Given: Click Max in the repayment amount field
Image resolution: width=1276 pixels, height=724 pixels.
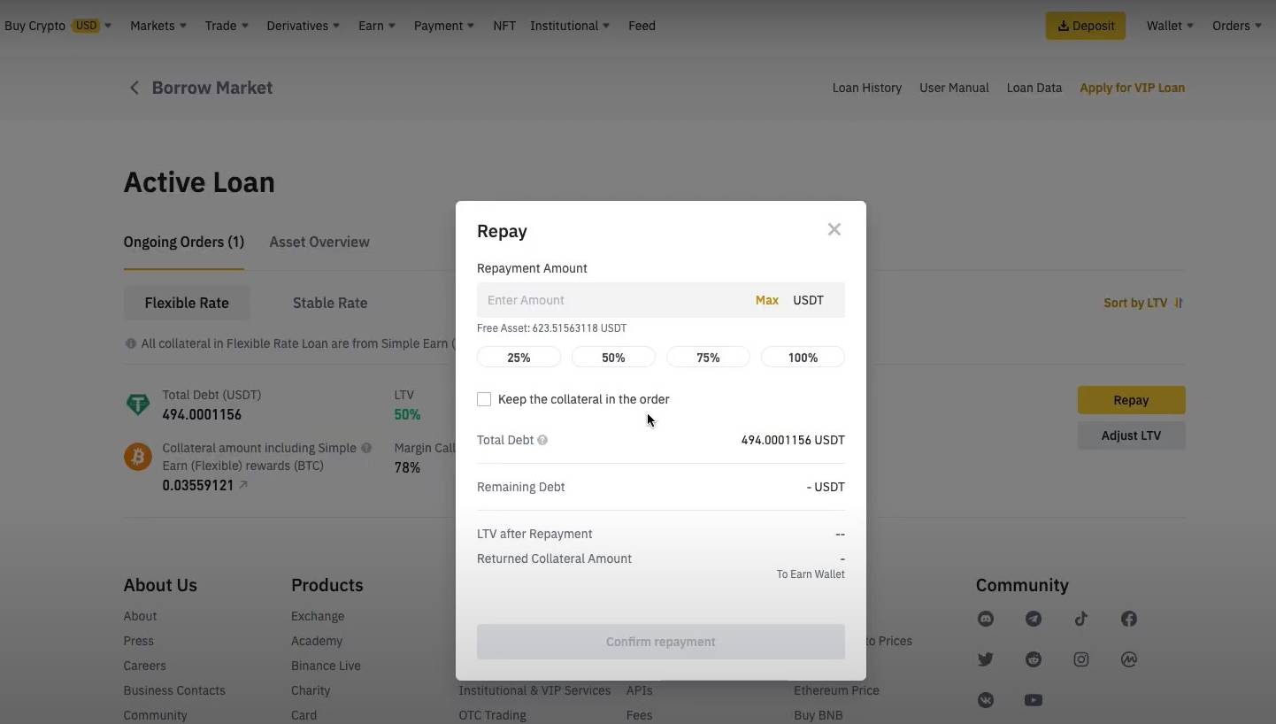Looking at the screenshot, I should tap(767, 300).
